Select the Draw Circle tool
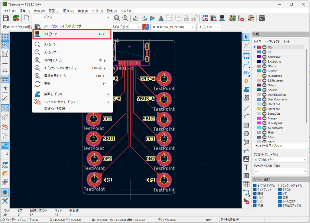Screen dimensions: 310x223 click(x=246, y=133)
